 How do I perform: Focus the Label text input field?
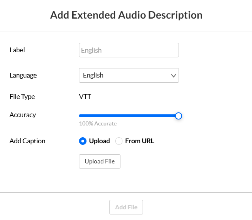[x=129, y=50]
